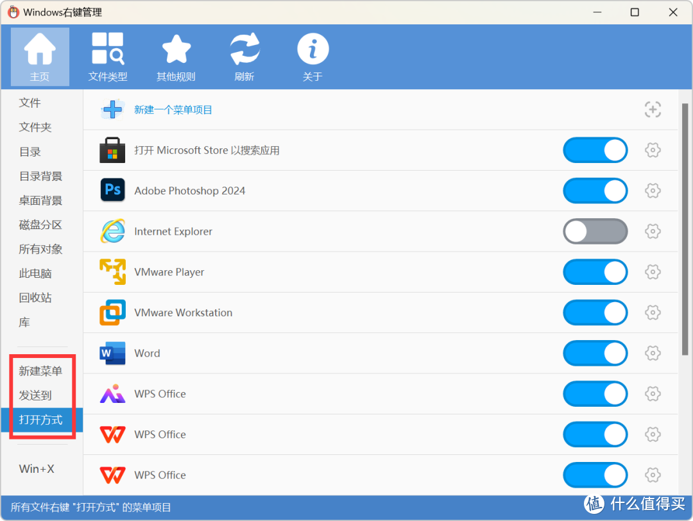Select 文件 in the sidebar

(x=30, y=103)
